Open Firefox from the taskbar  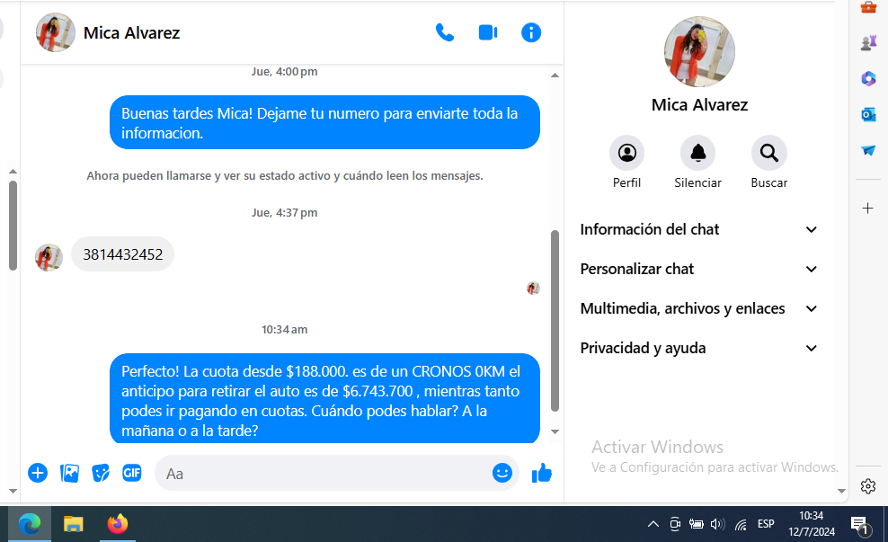pos(118,524)
